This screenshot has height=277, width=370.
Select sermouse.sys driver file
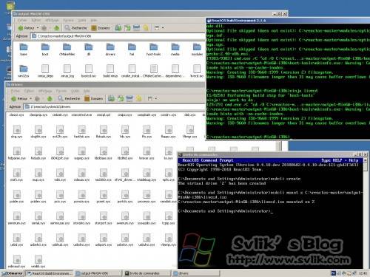(x=60, y=218)
